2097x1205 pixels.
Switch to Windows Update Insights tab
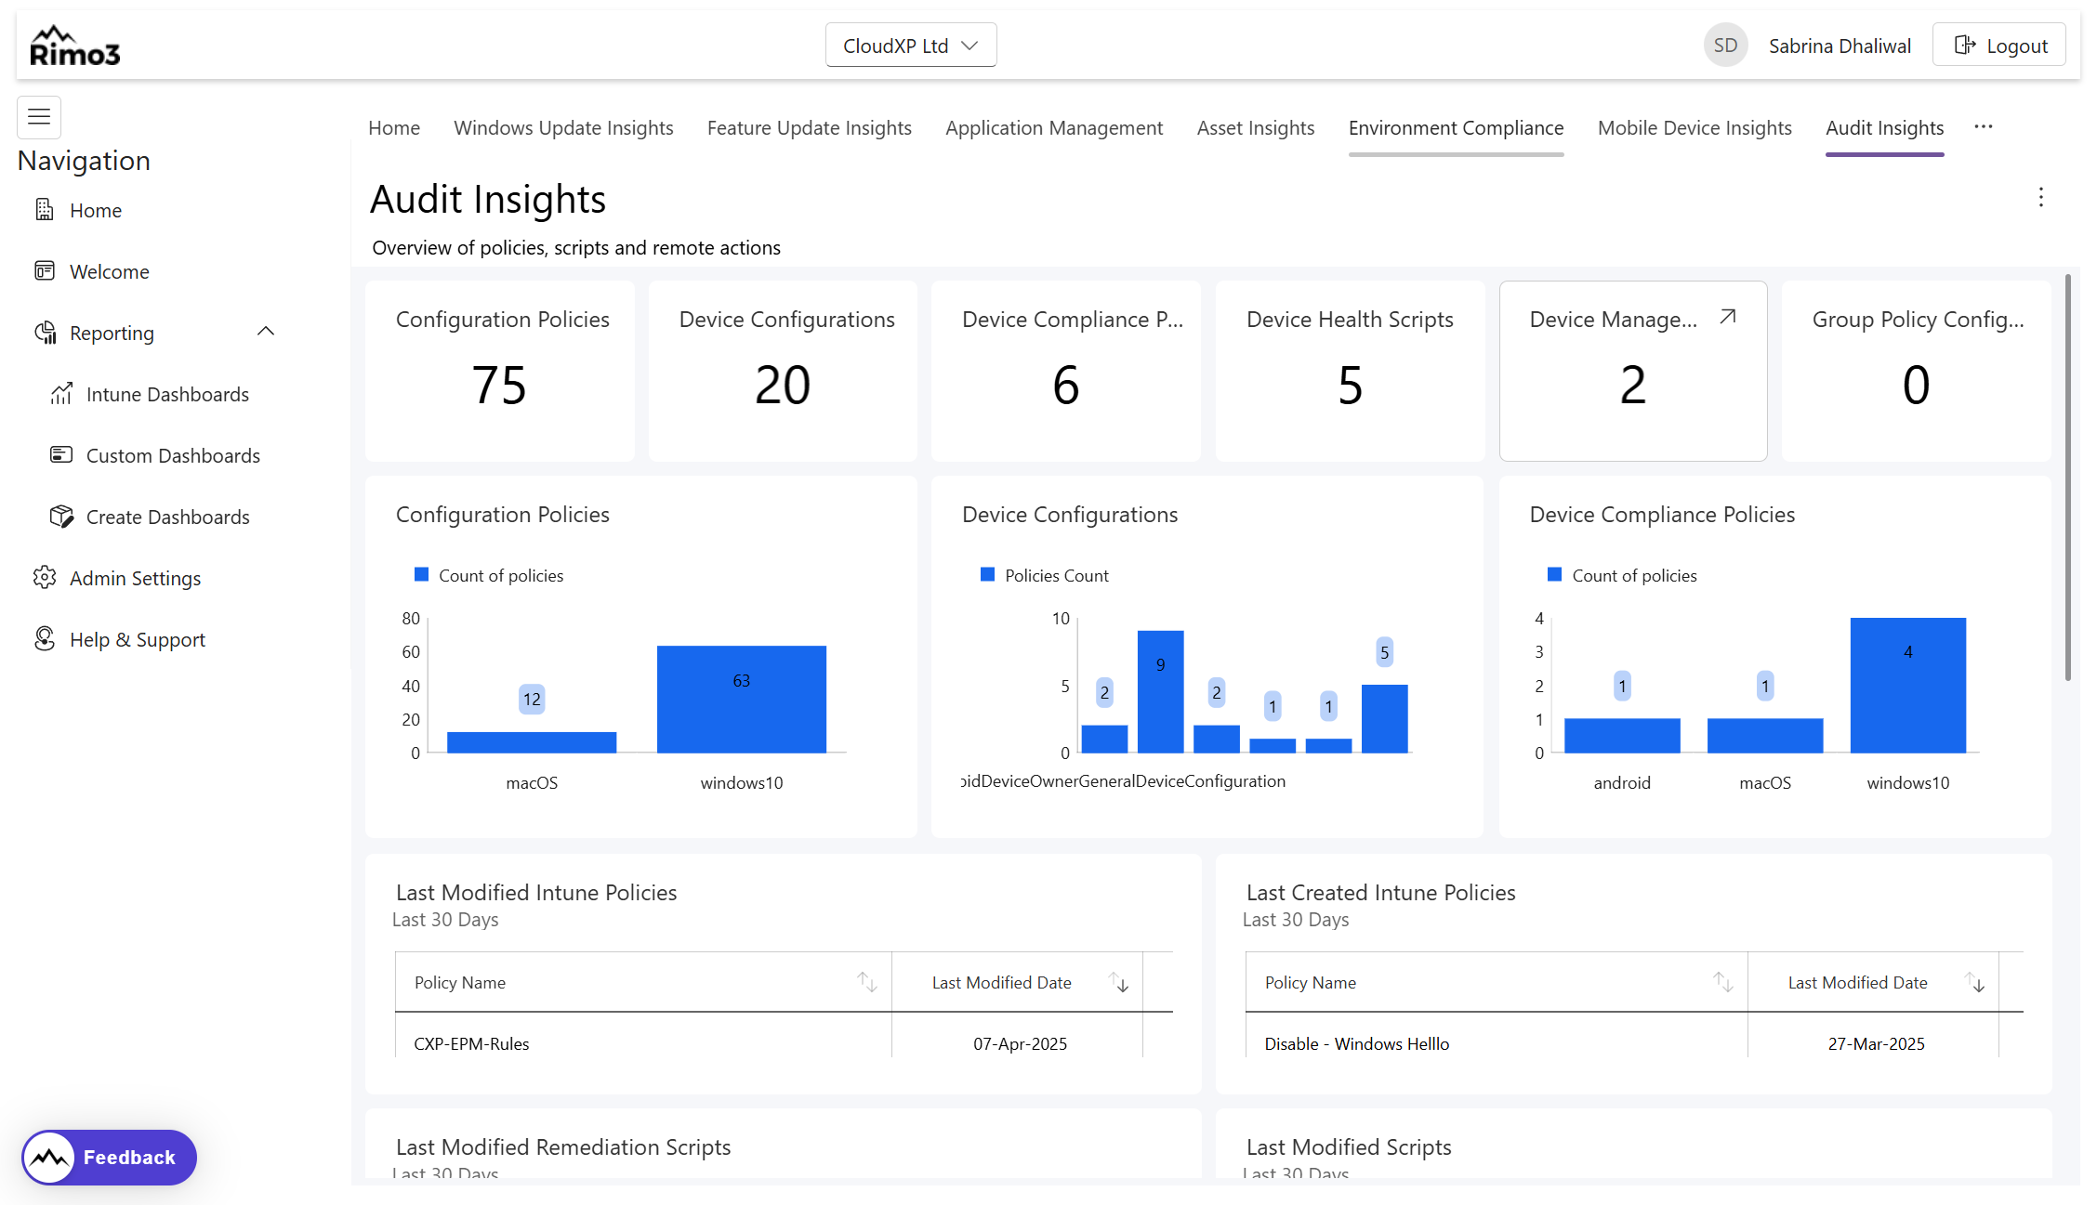pyautogui.click(x=563, y=128)
